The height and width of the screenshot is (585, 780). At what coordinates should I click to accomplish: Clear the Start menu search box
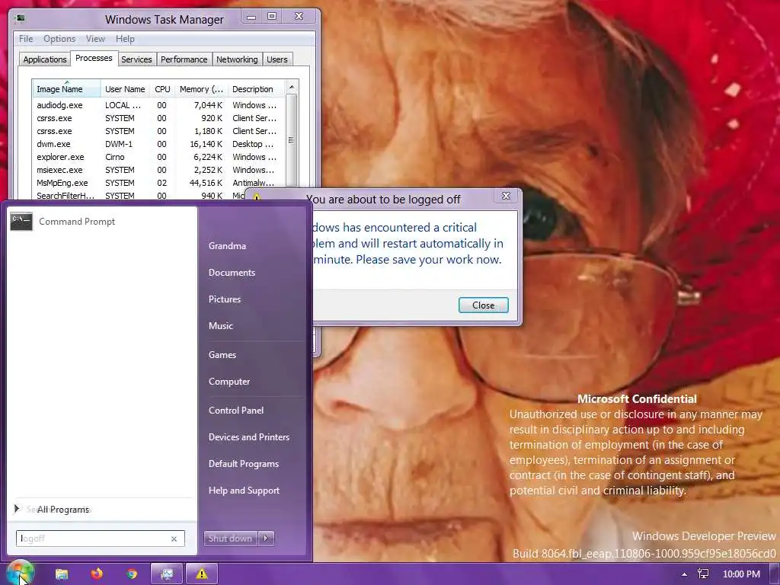(174, 539)
